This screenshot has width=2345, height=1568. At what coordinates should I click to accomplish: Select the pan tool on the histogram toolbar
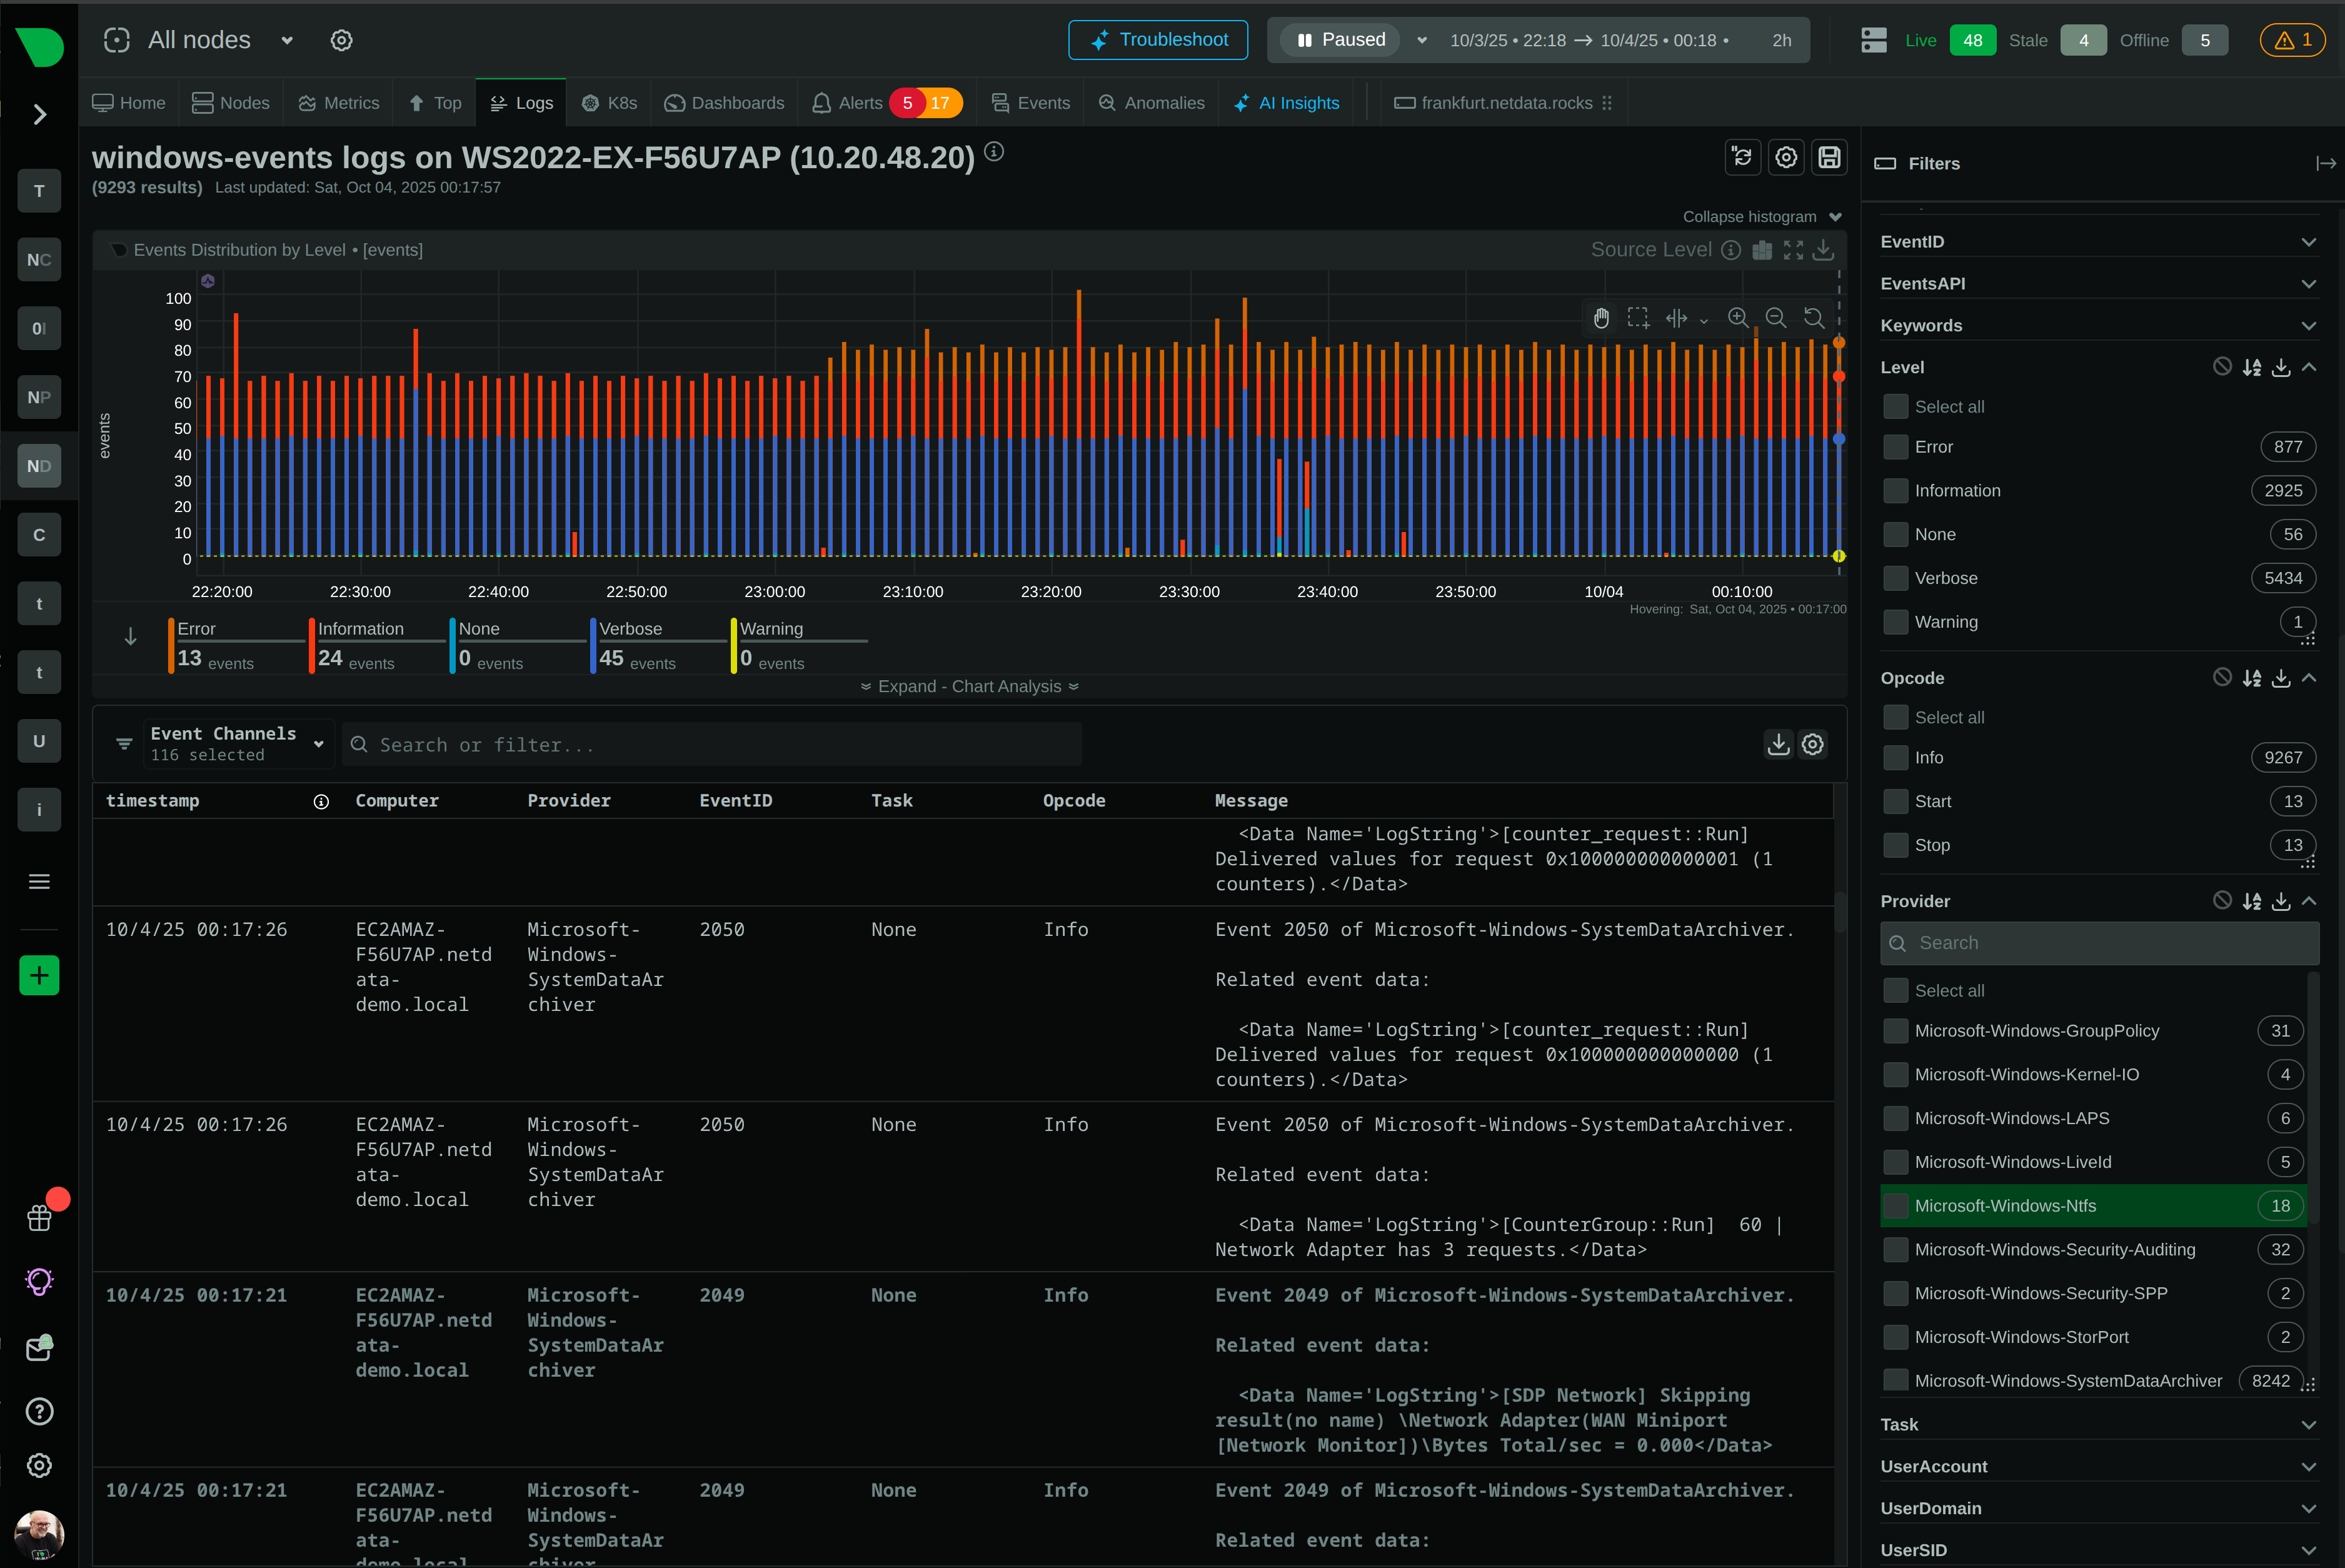[1601, 318]
